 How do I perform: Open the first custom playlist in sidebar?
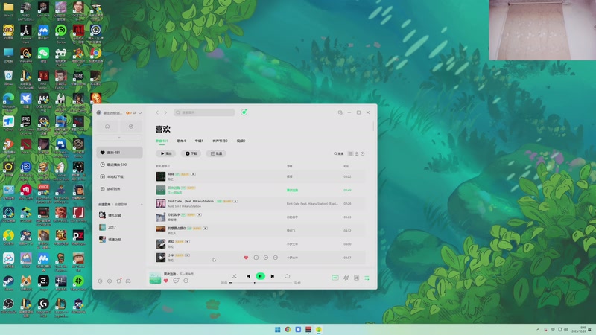[x=119, y=215]
